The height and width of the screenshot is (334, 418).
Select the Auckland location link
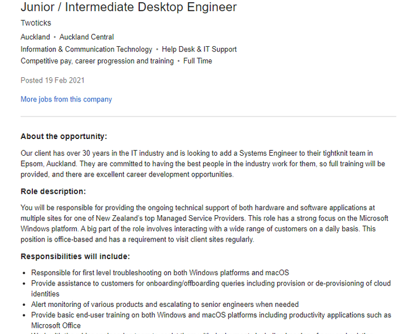point(35,37)
